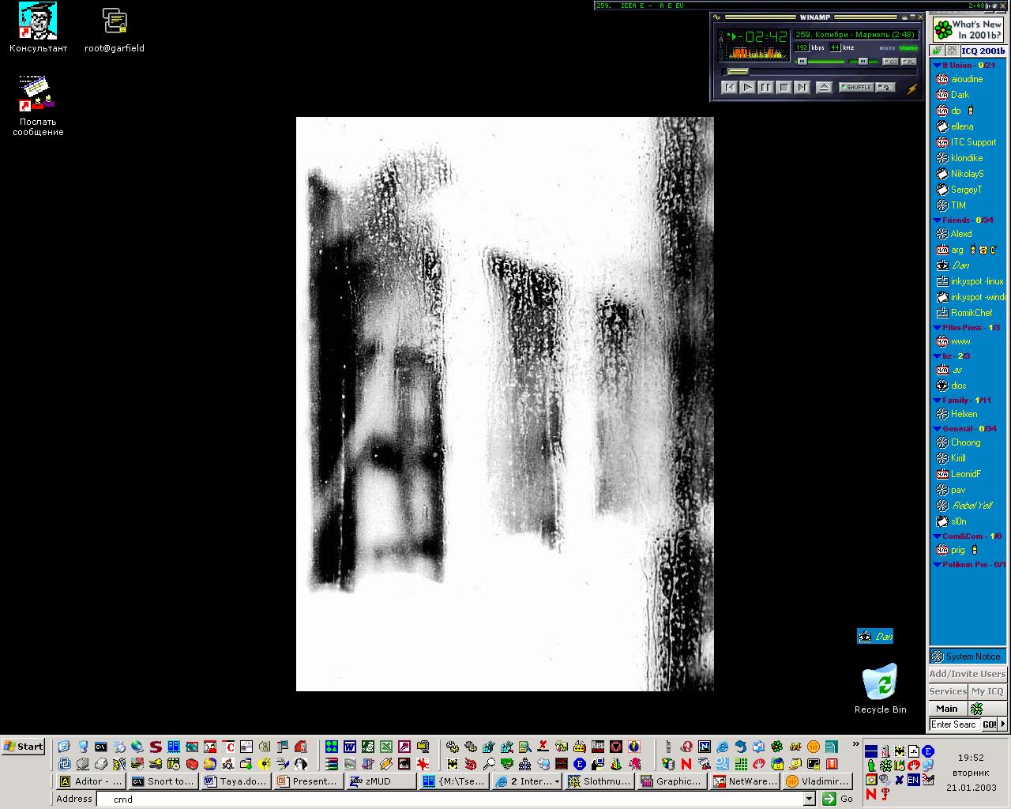Select ICQ contact ITC Support
The image size is (1011, 809).
973,142
